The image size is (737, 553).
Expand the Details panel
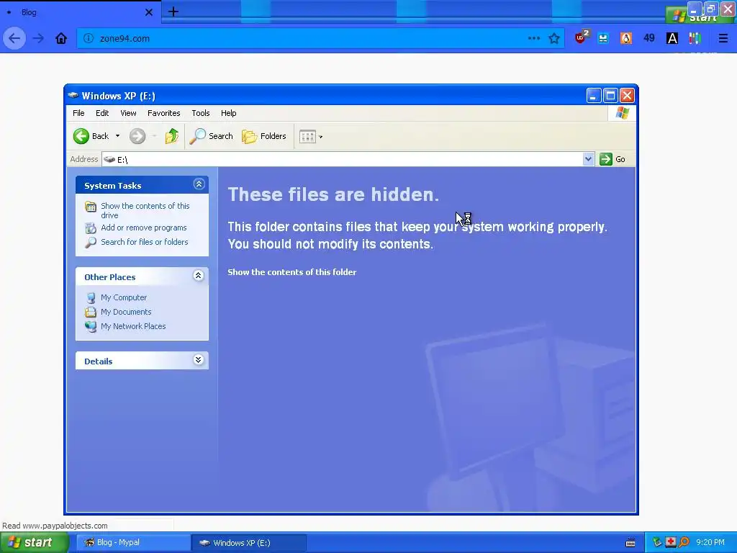[x=199, y=360]
